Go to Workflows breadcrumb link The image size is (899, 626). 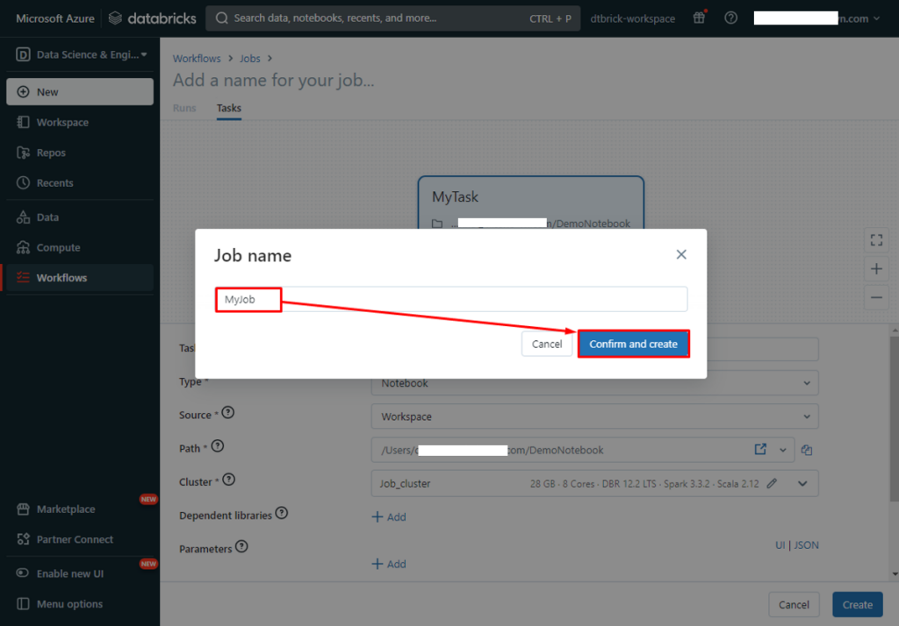[x=197, y=59]
